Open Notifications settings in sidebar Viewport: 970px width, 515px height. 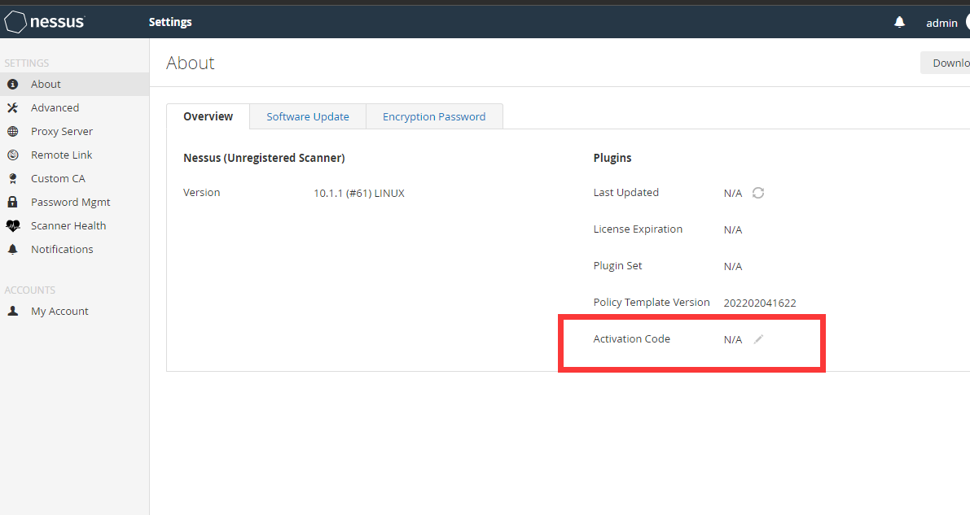(x=74, y=249)
